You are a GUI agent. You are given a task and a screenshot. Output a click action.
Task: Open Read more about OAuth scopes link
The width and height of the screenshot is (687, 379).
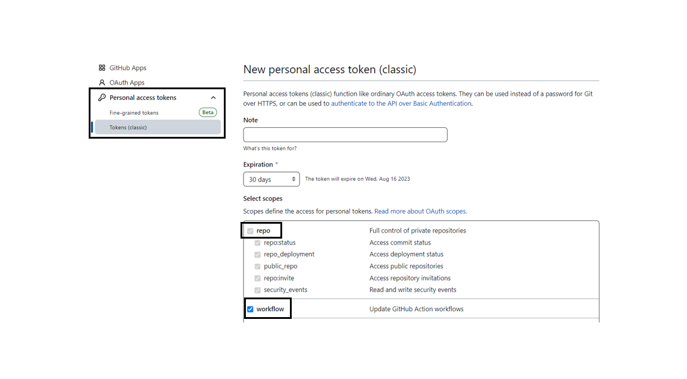420,211
